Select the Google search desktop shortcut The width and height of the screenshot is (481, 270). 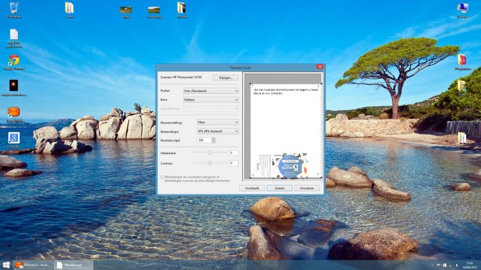[x=13, y=138]
